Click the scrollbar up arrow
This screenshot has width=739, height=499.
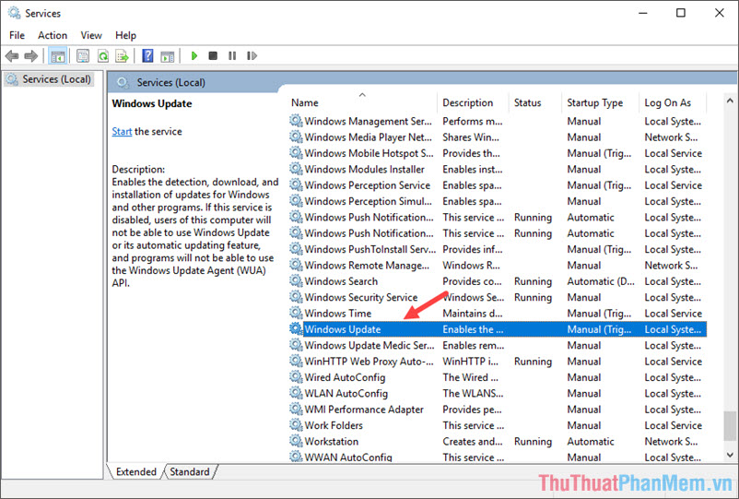click(730, 101)
